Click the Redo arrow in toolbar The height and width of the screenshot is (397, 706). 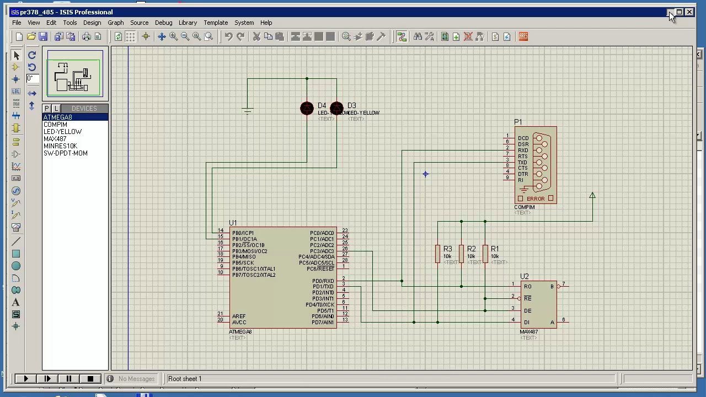tap(240, 36)
